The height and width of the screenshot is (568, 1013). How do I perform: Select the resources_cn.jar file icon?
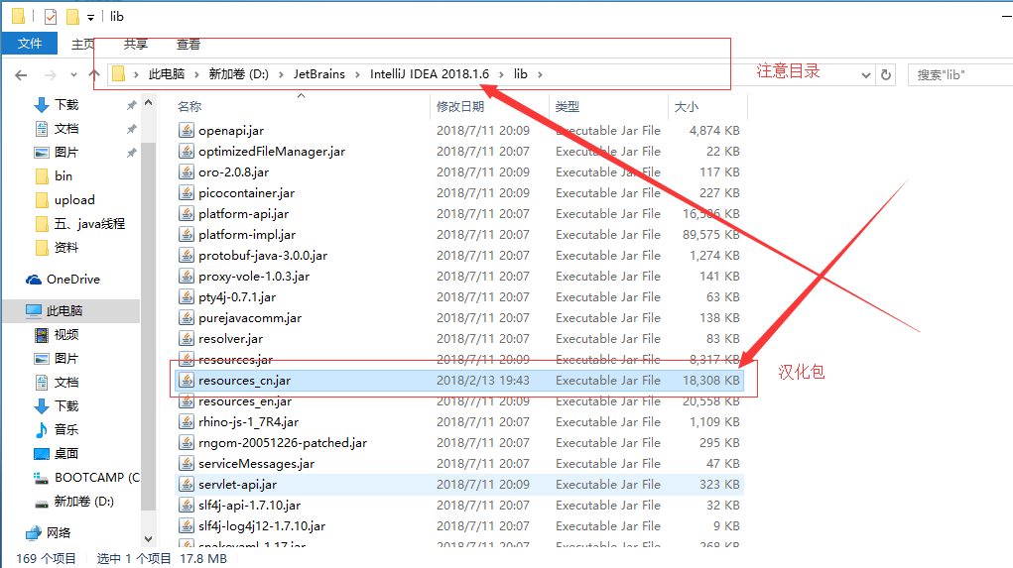pyautogui.click(x=187, y=381)
